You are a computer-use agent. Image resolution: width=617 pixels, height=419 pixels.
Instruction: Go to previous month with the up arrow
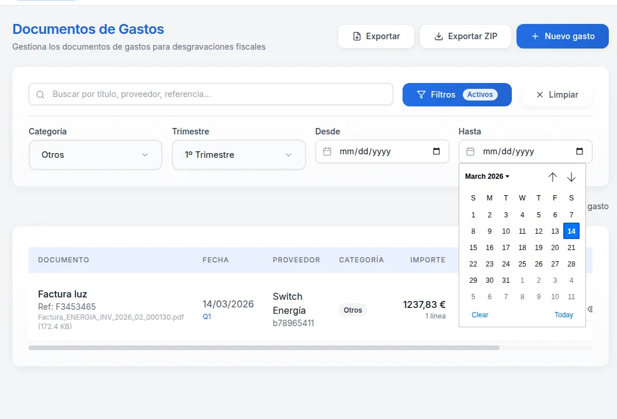point(553,176)
